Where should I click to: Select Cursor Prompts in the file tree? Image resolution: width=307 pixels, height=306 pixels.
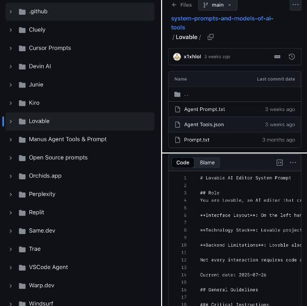point(50,48)
